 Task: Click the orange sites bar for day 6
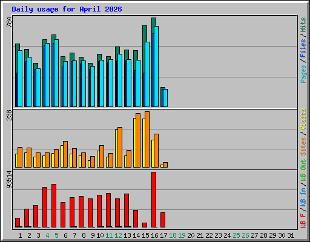point(65,154)
